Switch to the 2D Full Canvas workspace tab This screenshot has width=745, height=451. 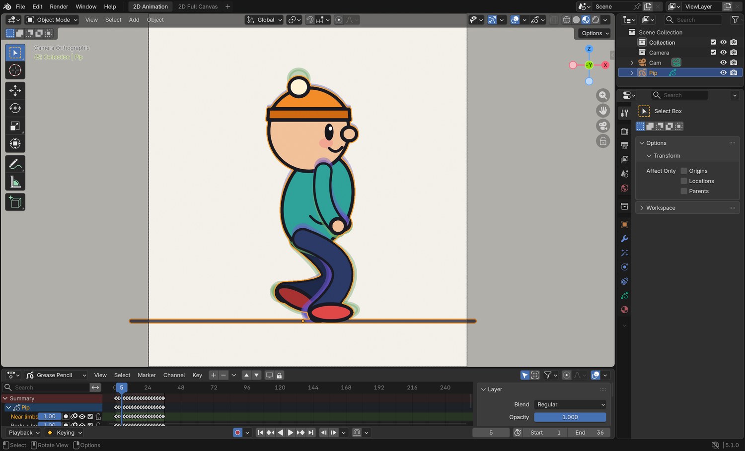[198, 6]
